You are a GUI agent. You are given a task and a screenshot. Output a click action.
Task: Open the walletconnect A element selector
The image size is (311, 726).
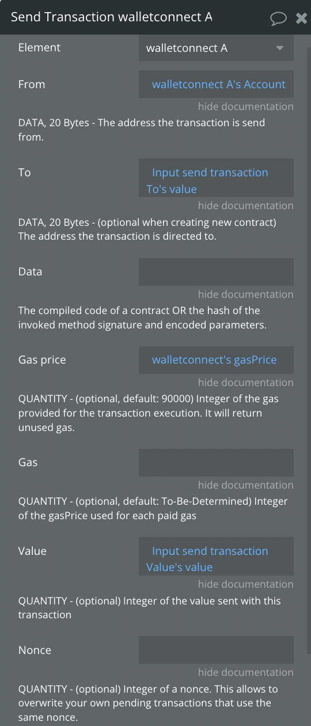[x=216, y=48]
